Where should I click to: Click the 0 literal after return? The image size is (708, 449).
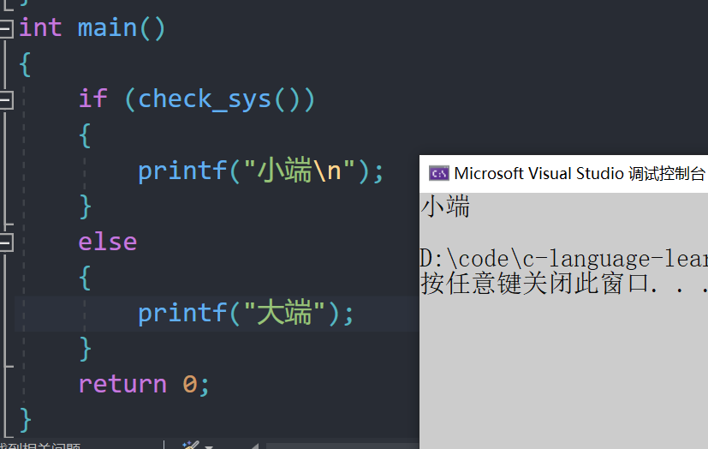coord(190,385)
